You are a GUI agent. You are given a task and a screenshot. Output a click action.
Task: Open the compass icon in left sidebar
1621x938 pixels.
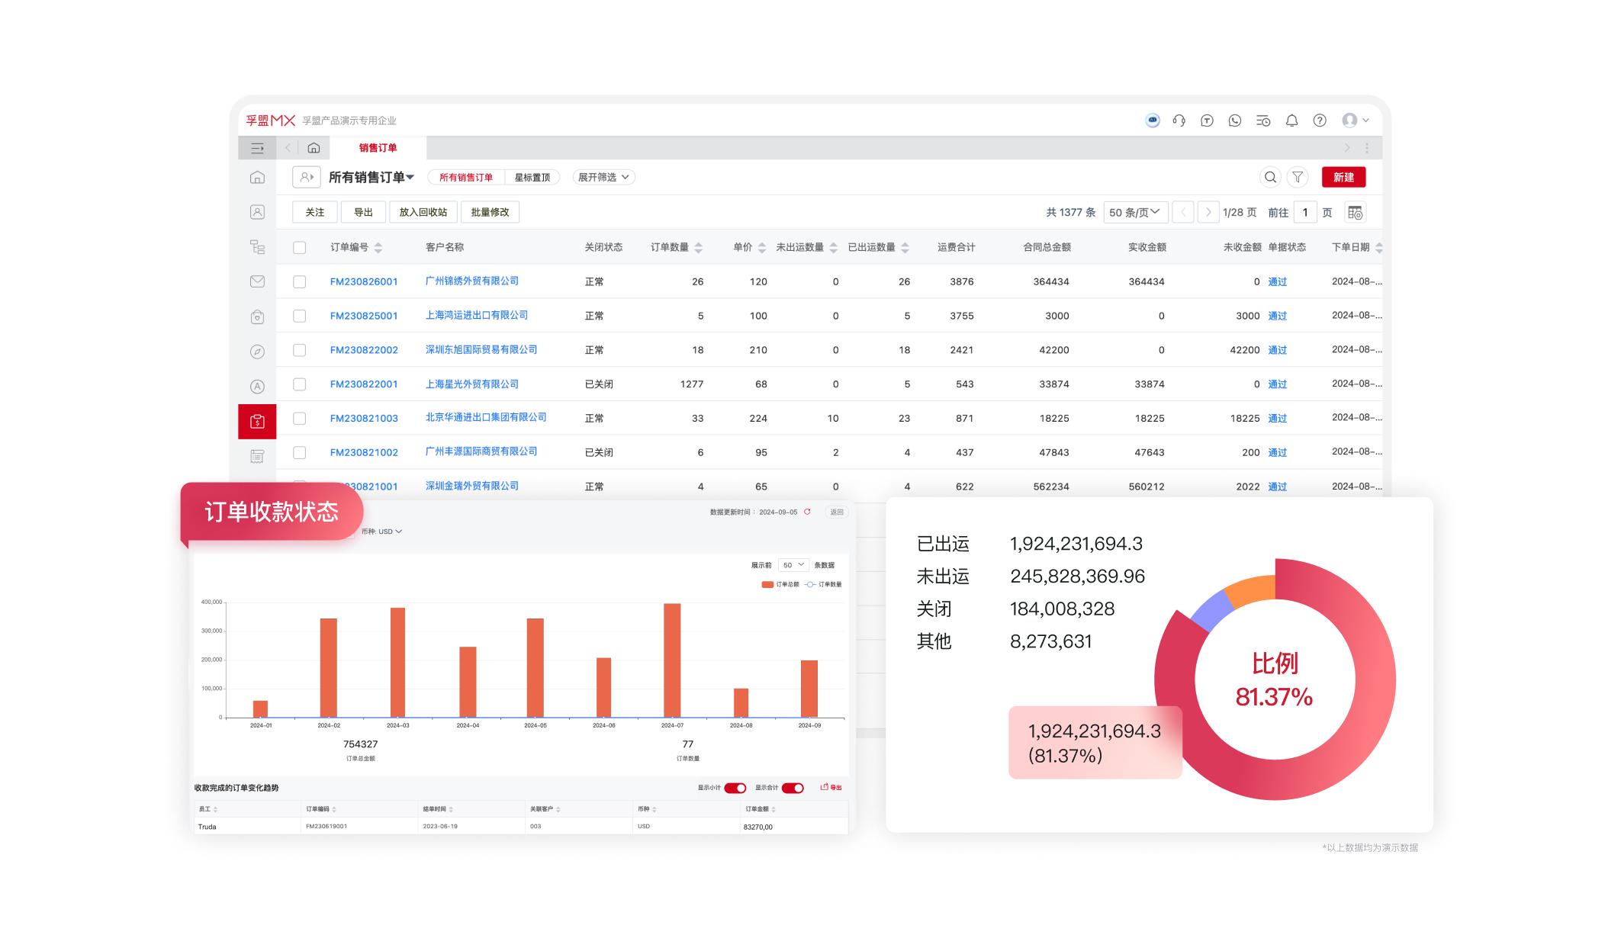click(x=257, y=351)
